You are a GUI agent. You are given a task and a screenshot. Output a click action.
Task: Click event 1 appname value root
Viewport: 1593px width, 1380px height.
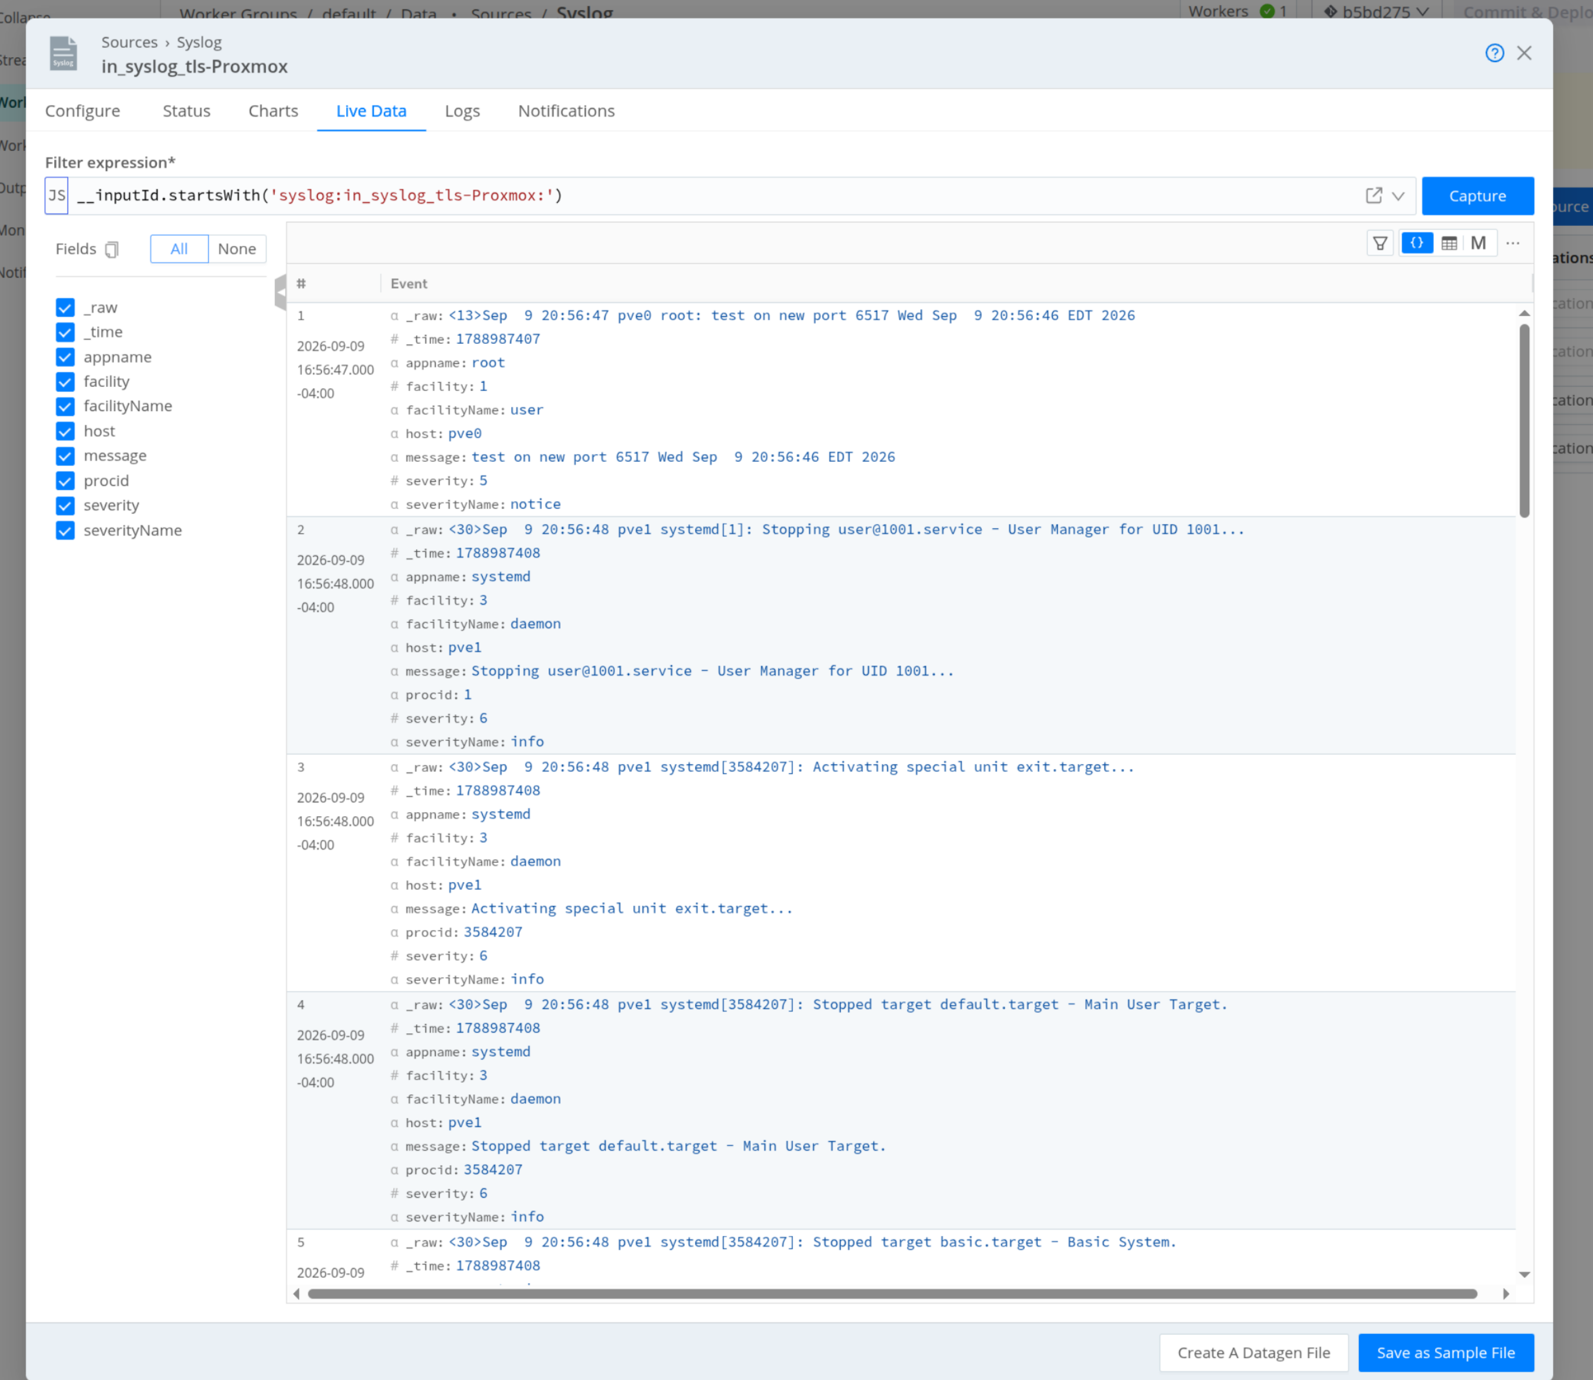pyautogui.click(x=488, y=363)
